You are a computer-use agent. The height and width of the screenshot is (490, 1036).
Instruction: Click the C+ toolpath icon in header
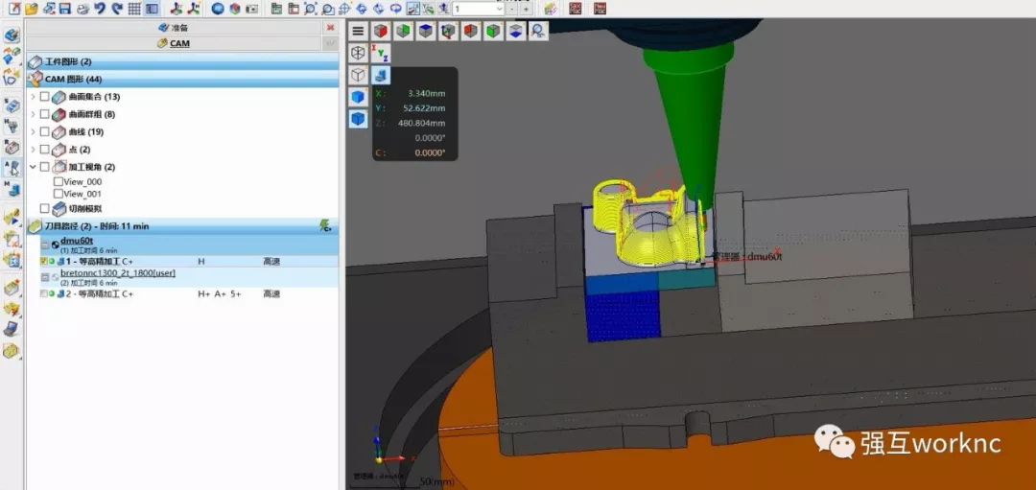tap(324, 226)
